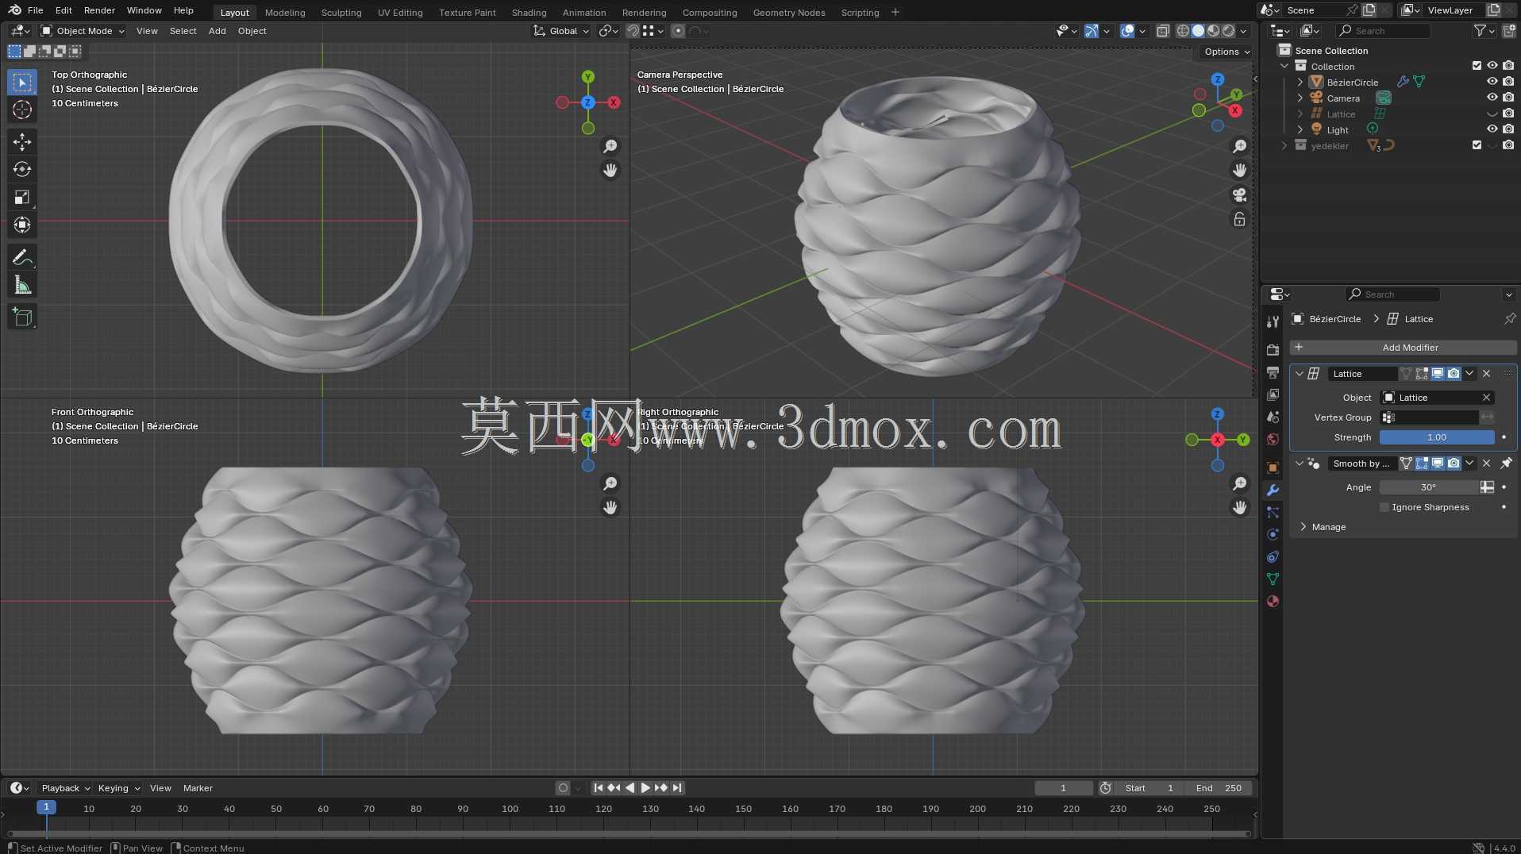
Task: Click zoom icon in Top Orthographic viewport
Action: [610, 146]
